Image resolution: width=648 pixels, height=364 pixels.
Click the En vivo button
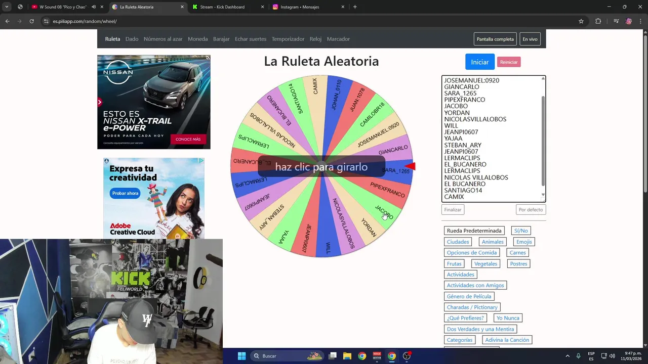[530, 39]
